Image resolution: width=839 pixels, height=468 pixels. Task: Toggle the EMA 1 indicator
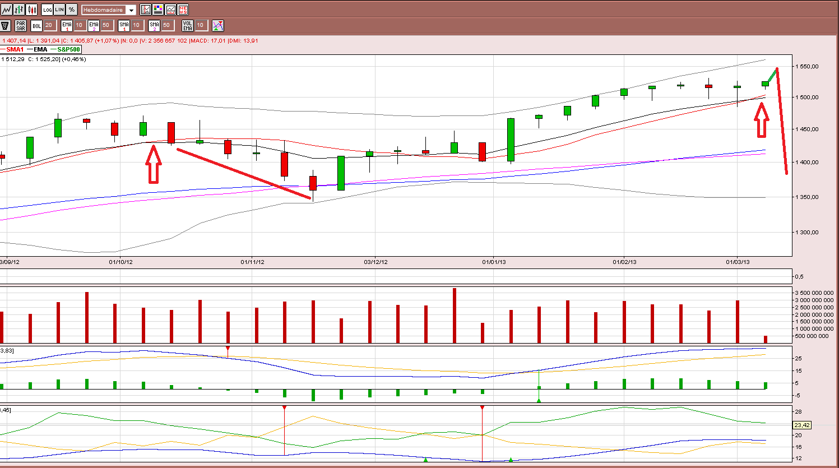click(x=67, y=26)
